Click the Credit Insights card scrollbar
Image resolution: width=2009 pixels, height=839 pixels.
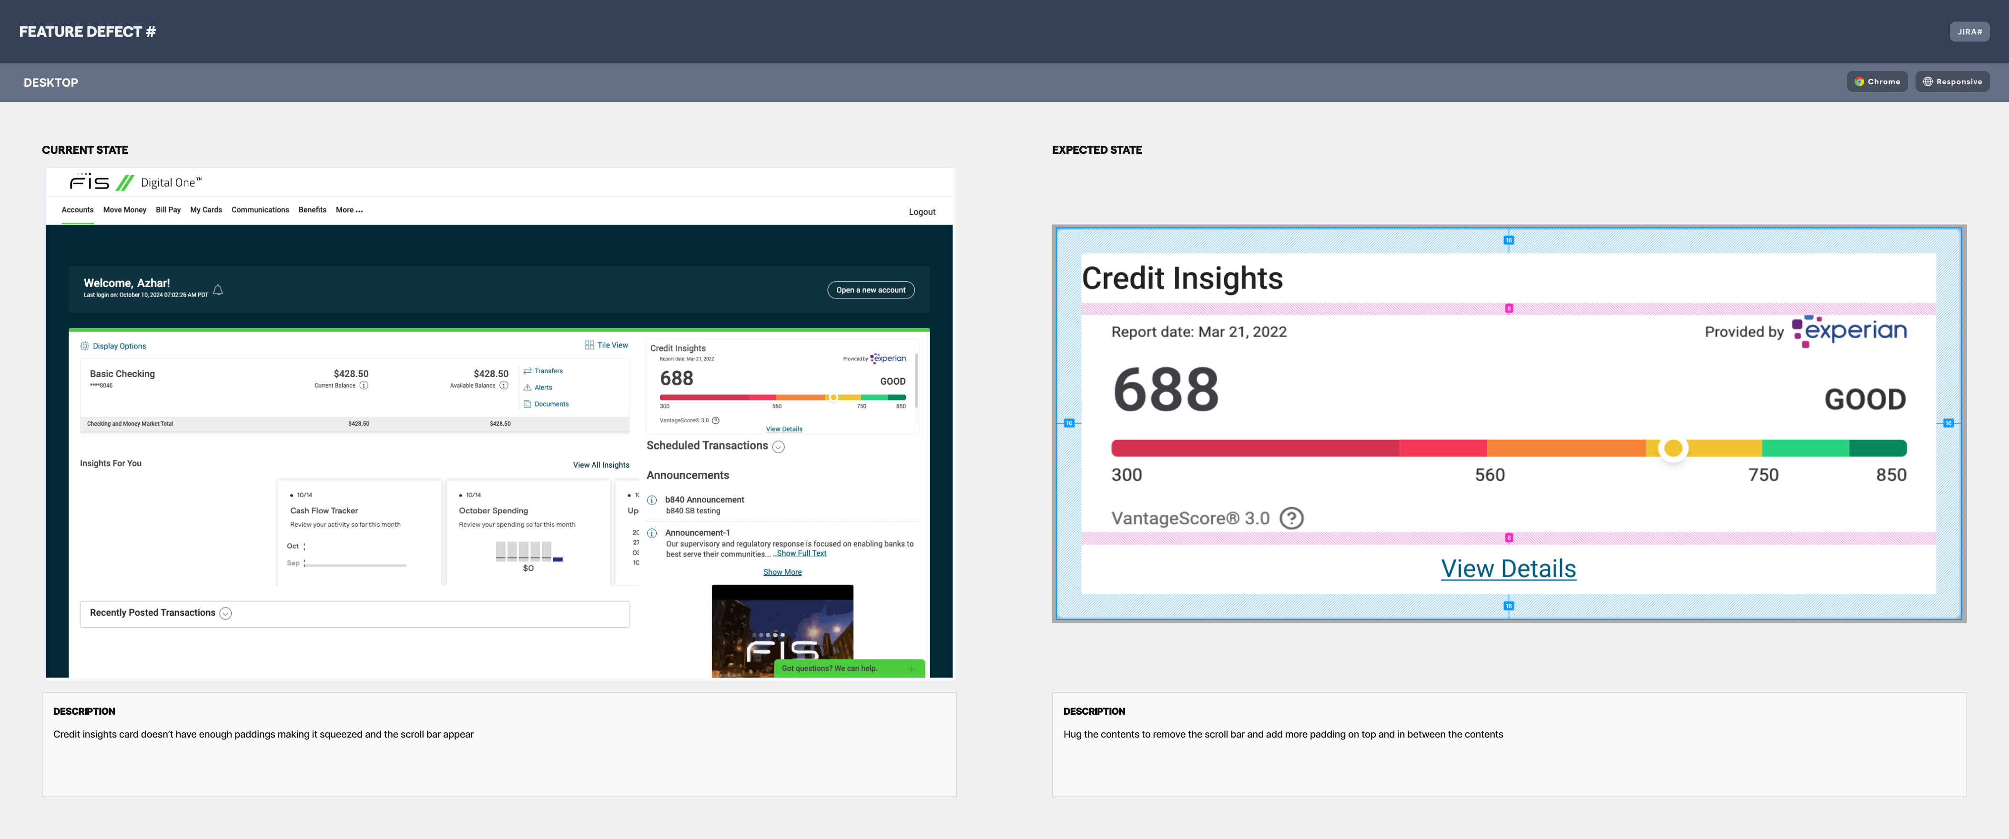[916, 380]
